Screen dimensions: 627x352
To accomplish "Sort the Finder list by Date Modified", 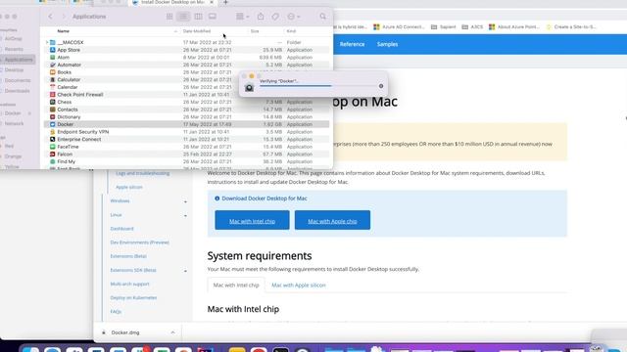I will pos(197,31).
